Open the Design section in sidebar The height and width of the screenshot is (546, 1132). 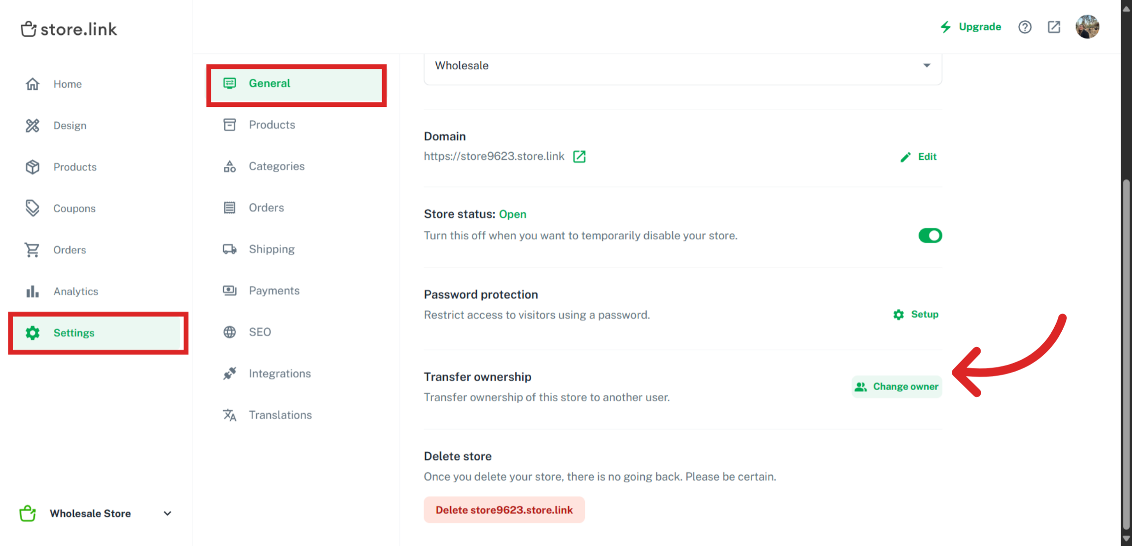click(x=70, y=126)
